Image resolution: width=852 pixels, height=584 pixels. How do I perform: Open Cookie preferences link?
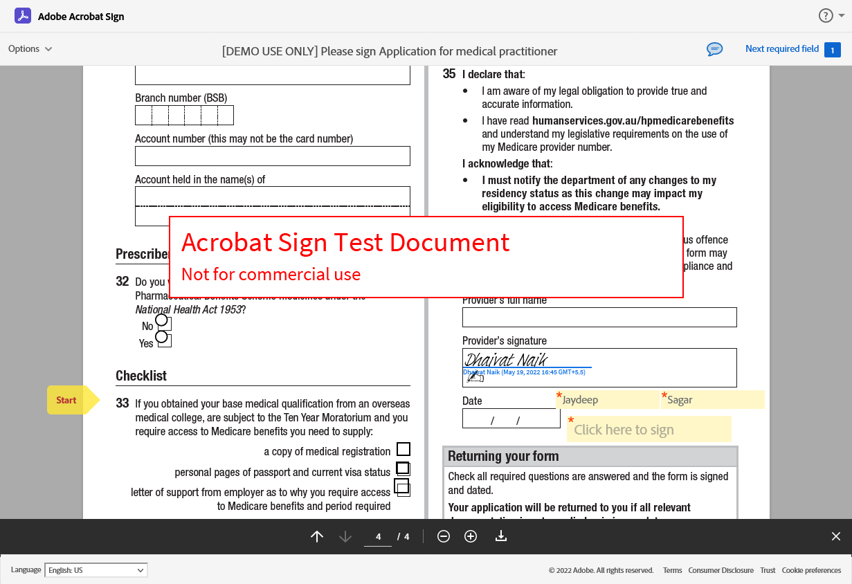(811, 570)
